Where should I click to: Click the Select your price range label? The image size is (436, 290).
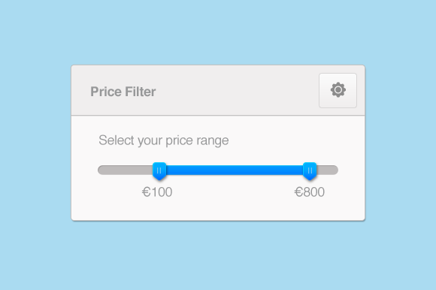pos(164,140)
